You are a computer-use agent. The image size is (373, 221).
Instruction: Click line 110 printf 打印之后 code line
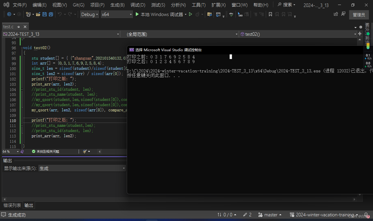pos(54,120)
